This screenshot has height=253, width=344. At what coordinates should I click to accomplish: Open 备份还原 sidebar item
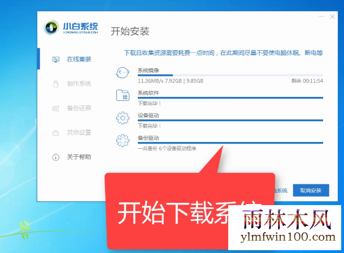tap(79, 108)
